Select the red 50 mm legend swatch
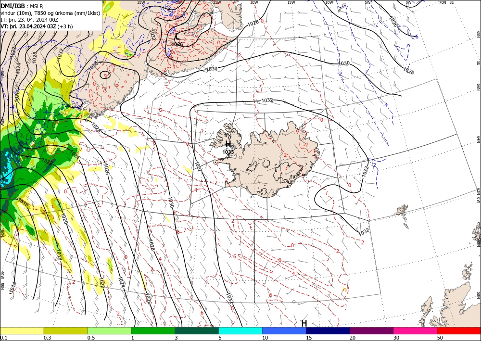The width and height of the screenshot is (481, 341). click(x=459, y=330)
